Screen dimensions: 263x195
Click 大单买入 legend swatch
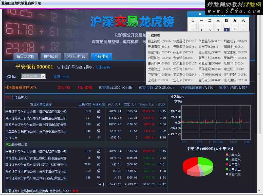[227, 164]
